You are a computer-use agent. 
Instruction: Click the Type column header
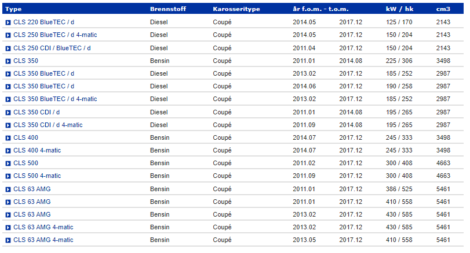(13, 9)
